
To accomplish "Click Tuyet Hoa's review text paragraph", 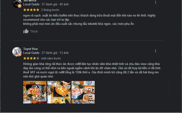I will point(92,70).
